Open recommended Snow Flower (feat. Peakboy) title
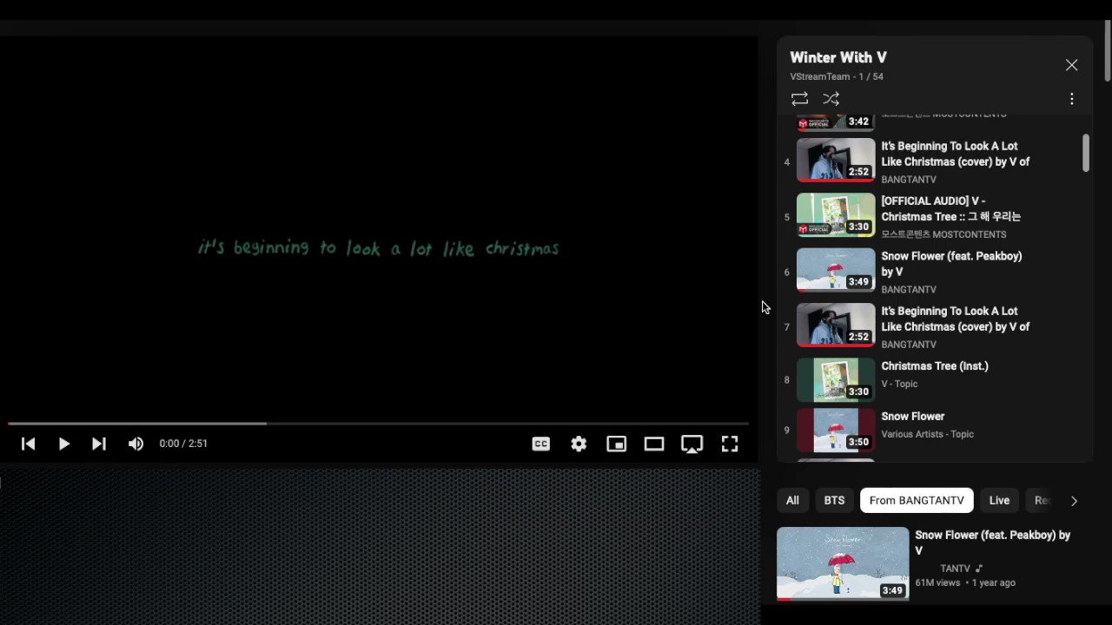Image resolution: width=1112 pixels, height=625 pixels. (992, 543)
